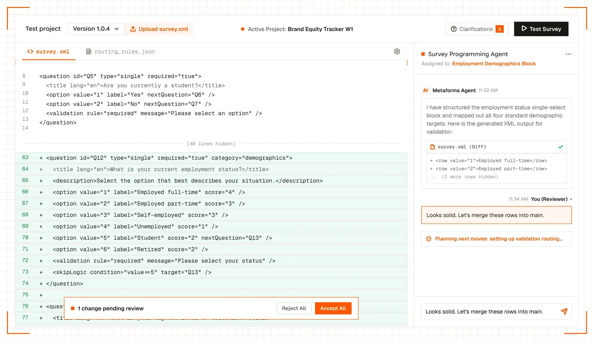Expand the 48 hidden lines divider
594x341 pixels.
(x=211, y=144)
